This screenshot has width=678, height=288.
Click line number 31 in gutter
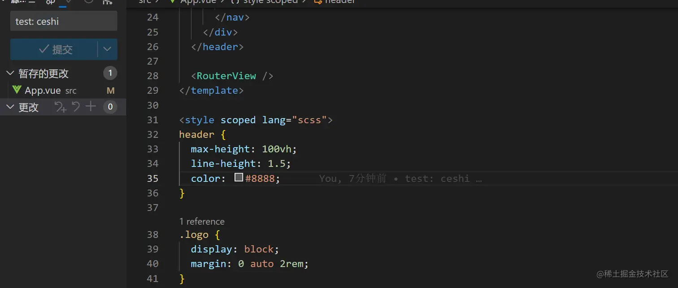pos(152,120)
